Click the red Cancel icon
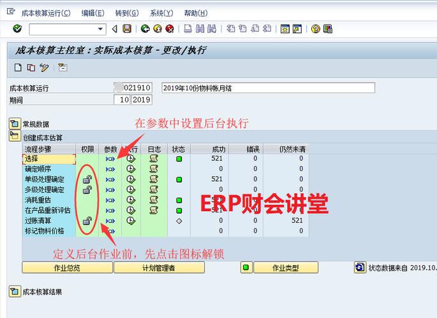Image resolution: width=437 pixels, height=318 pixels. tap(170, 29)
